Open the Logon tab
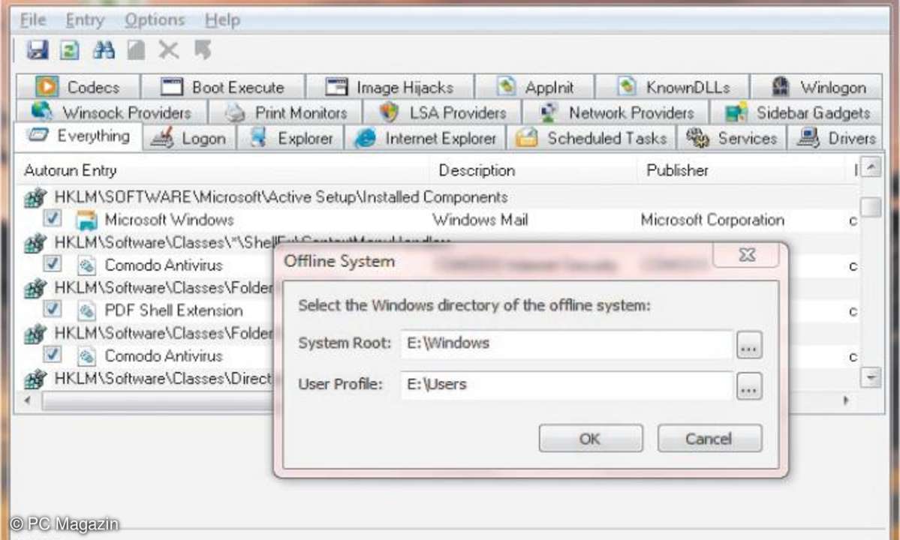This screenshot has height=540, width=900. pyautogui.click(x=189, y=138)
